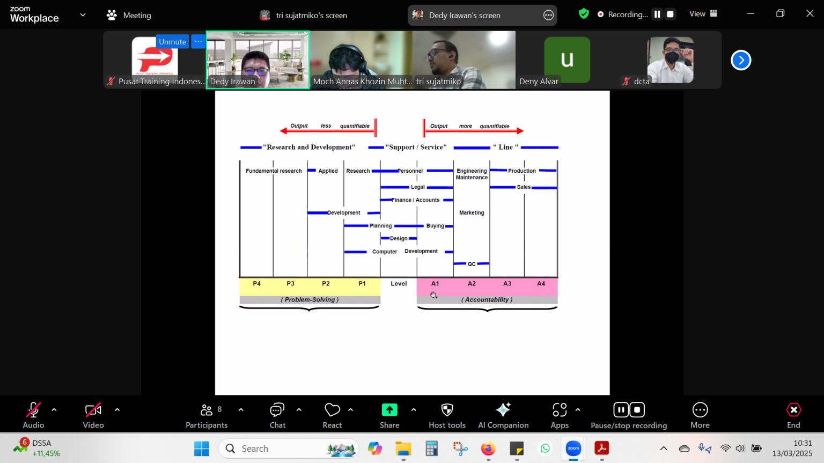Launch AI Companion
Image resolution: width=824 pixels, height=463 pixels.
pyautogui.click(x=503, y=414)
